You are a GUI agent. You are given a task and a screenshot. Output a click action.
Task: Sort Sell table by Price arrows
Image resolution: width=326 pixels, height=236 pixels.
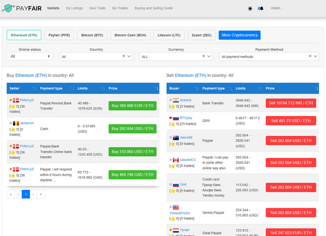[x=316, y=89]
